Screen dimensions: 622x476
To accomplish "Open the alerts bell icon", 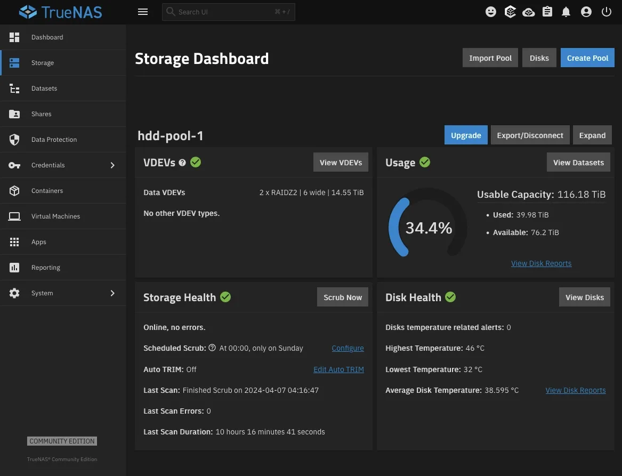I will point(566,12).
